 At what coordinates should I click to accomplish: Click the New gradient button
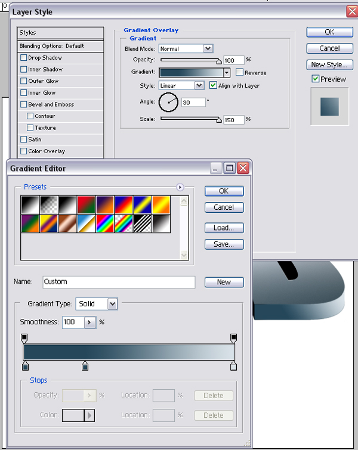[x=224, y=282]
